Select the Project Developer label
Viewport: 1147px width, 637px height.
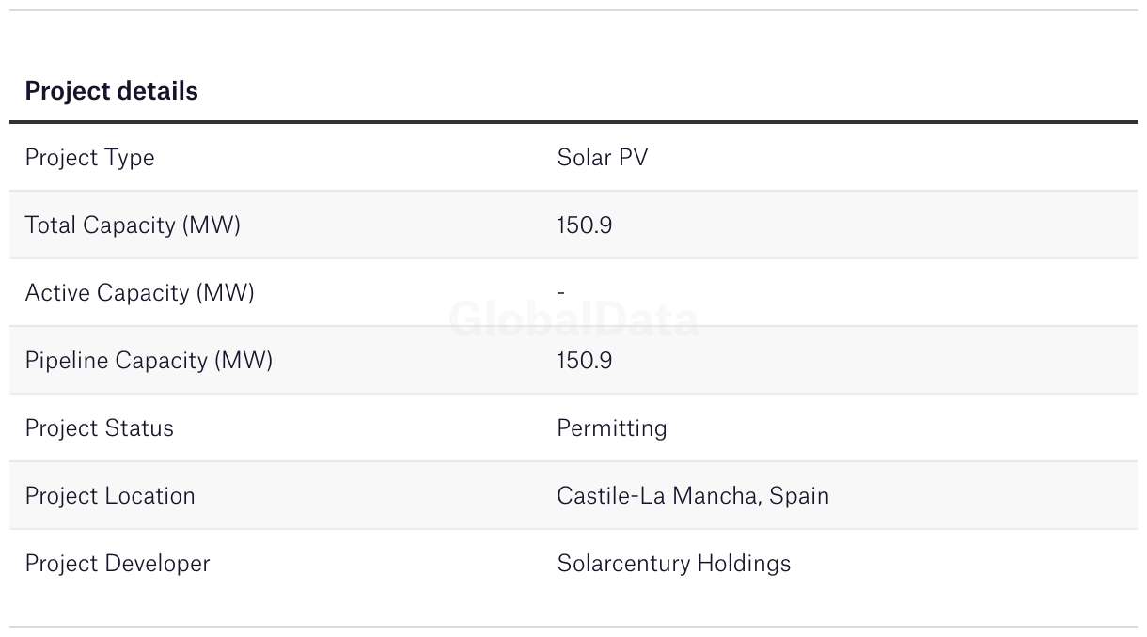(118, 564)
